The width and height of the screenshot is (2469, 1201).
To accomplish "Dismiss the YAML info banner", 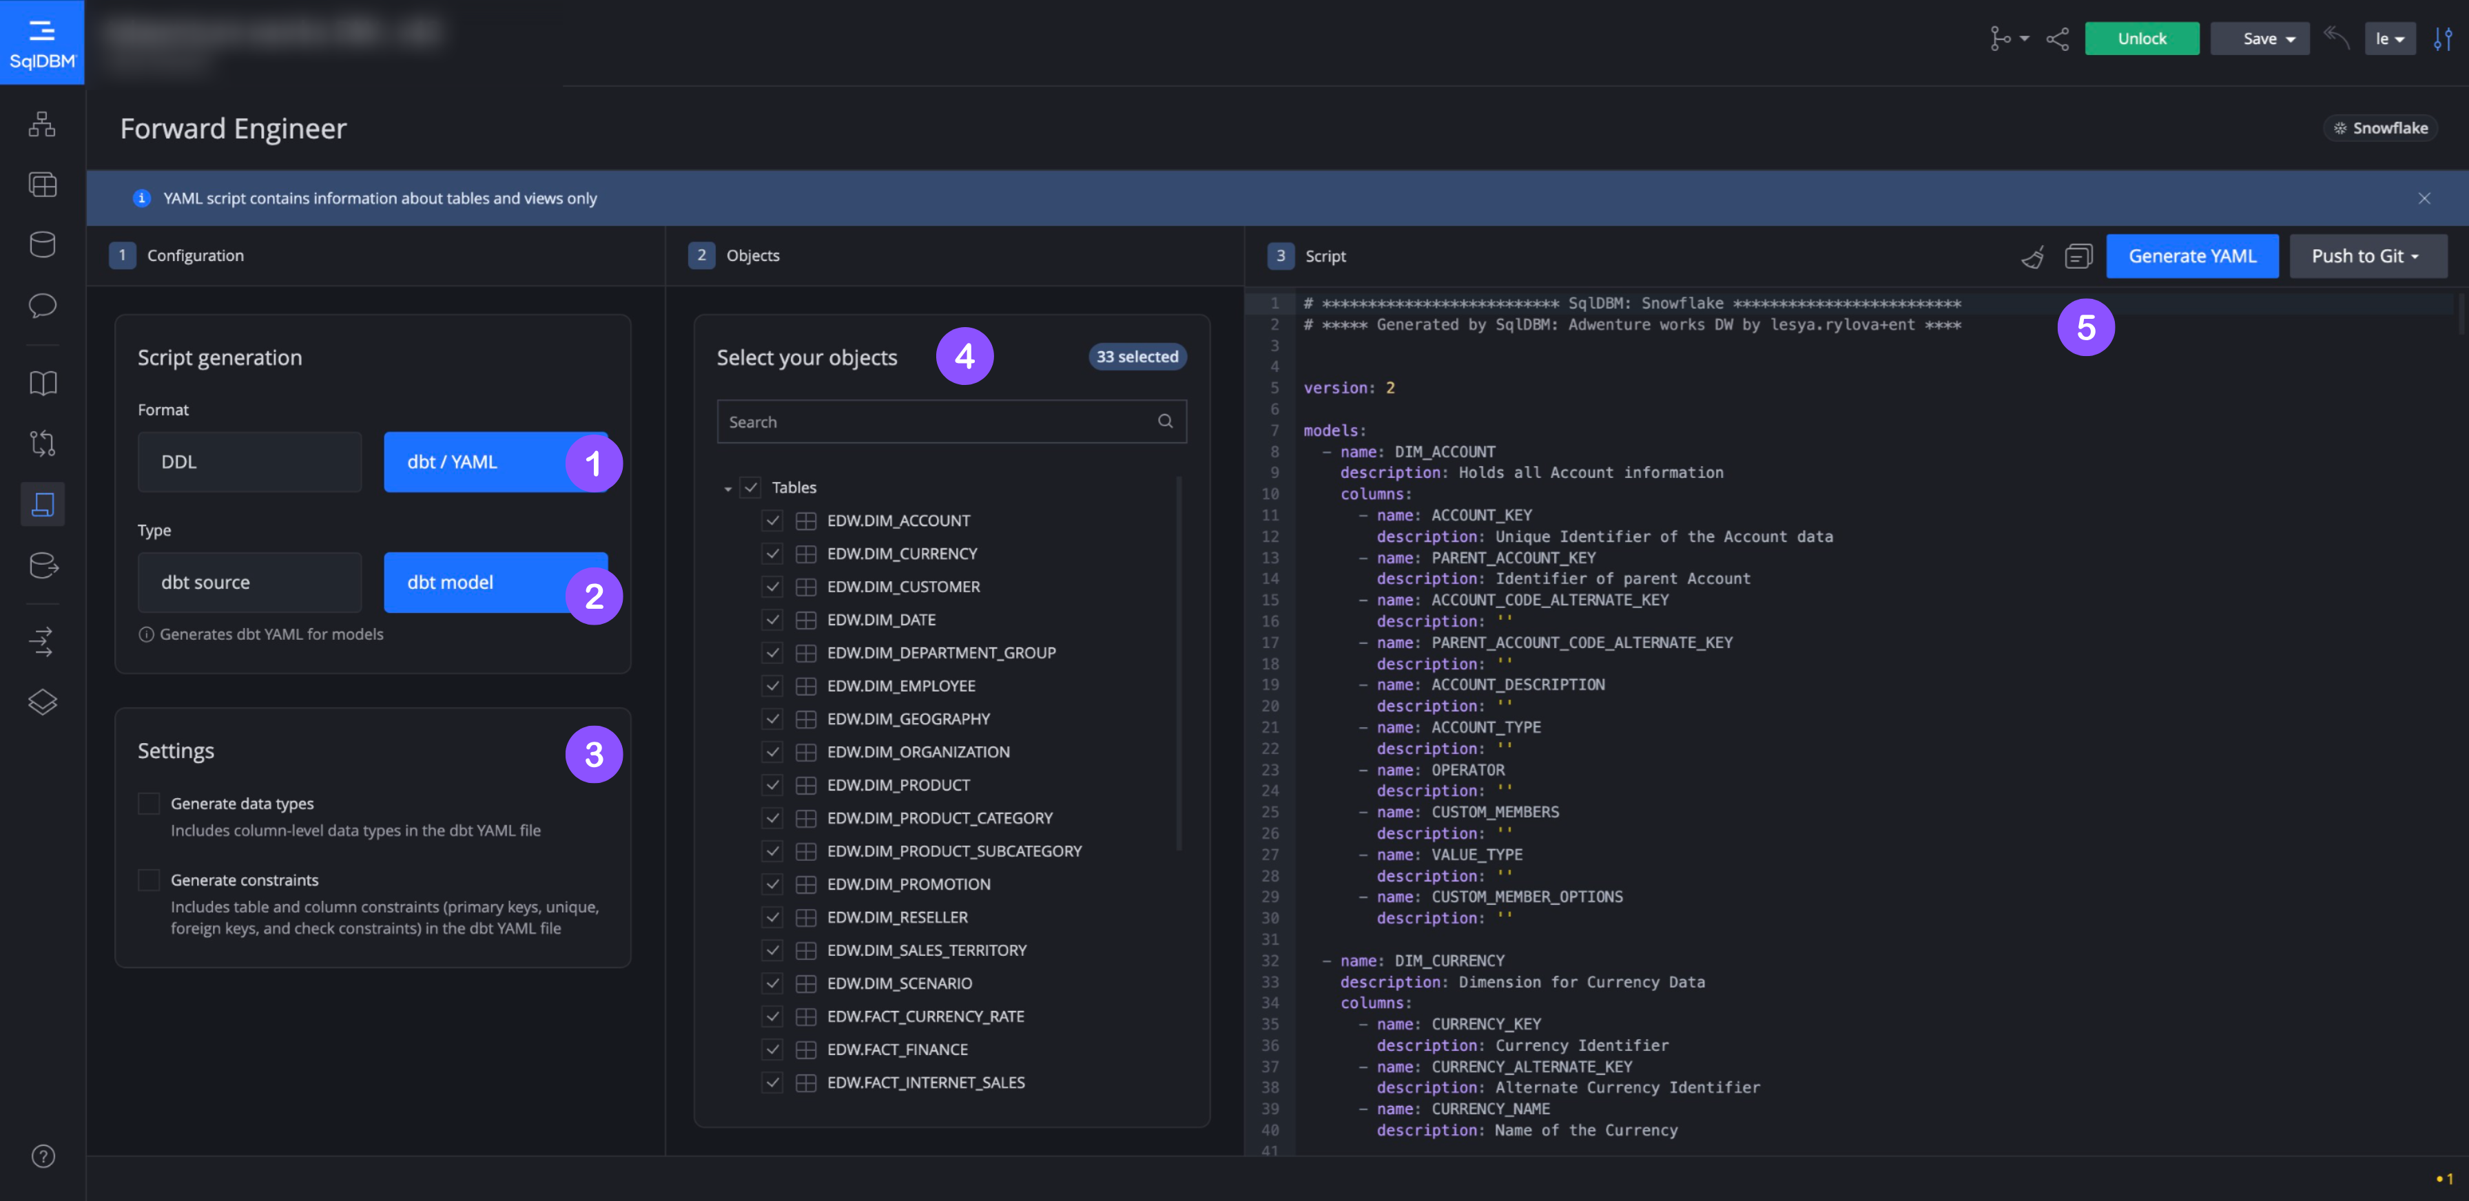I will (2424, 198).
